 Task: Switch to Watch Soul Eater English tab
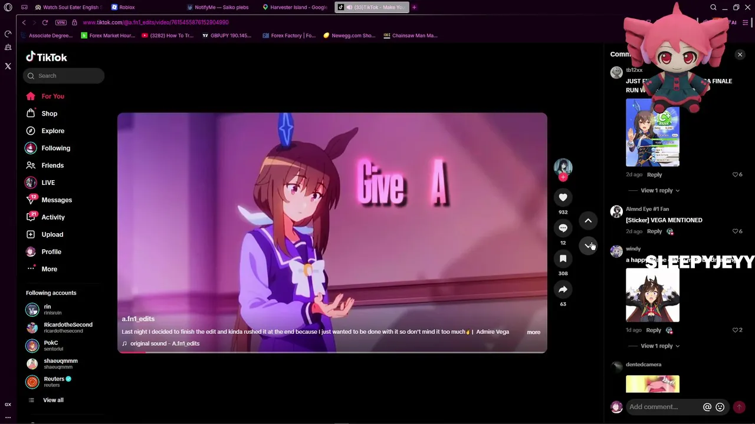coord(67,8)
